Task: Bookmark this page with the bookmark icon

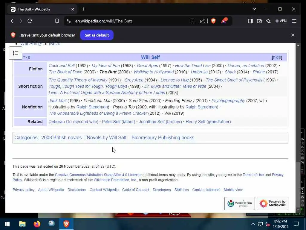Action: pyautogui.click(x=57, y=21)
